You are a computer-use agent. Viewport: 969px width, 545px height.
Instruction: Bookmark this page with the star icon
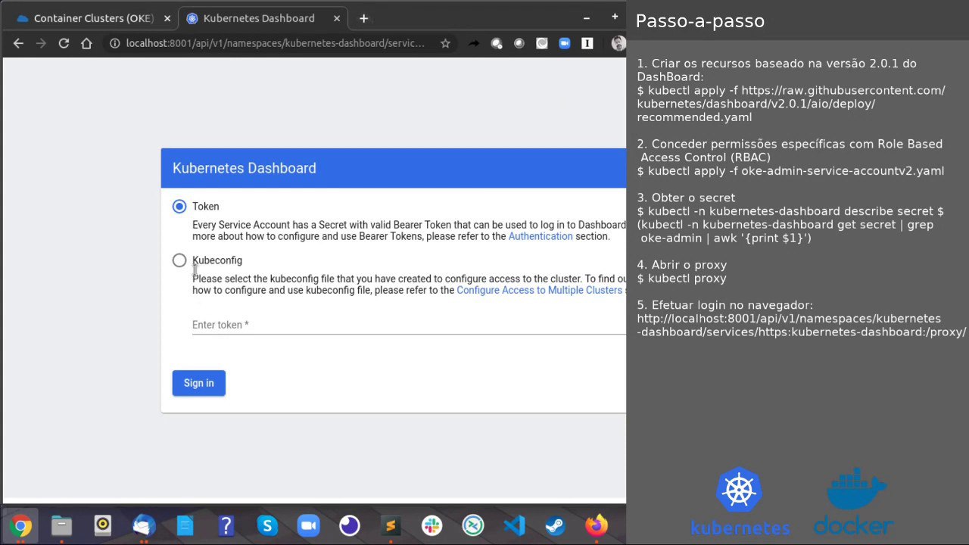point(445,43)
